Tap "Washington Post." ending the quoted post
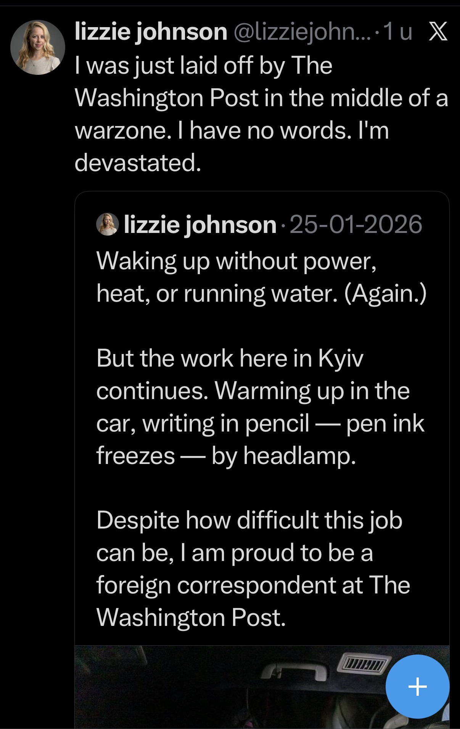This screenshot has width=460, height=729. 191,617
